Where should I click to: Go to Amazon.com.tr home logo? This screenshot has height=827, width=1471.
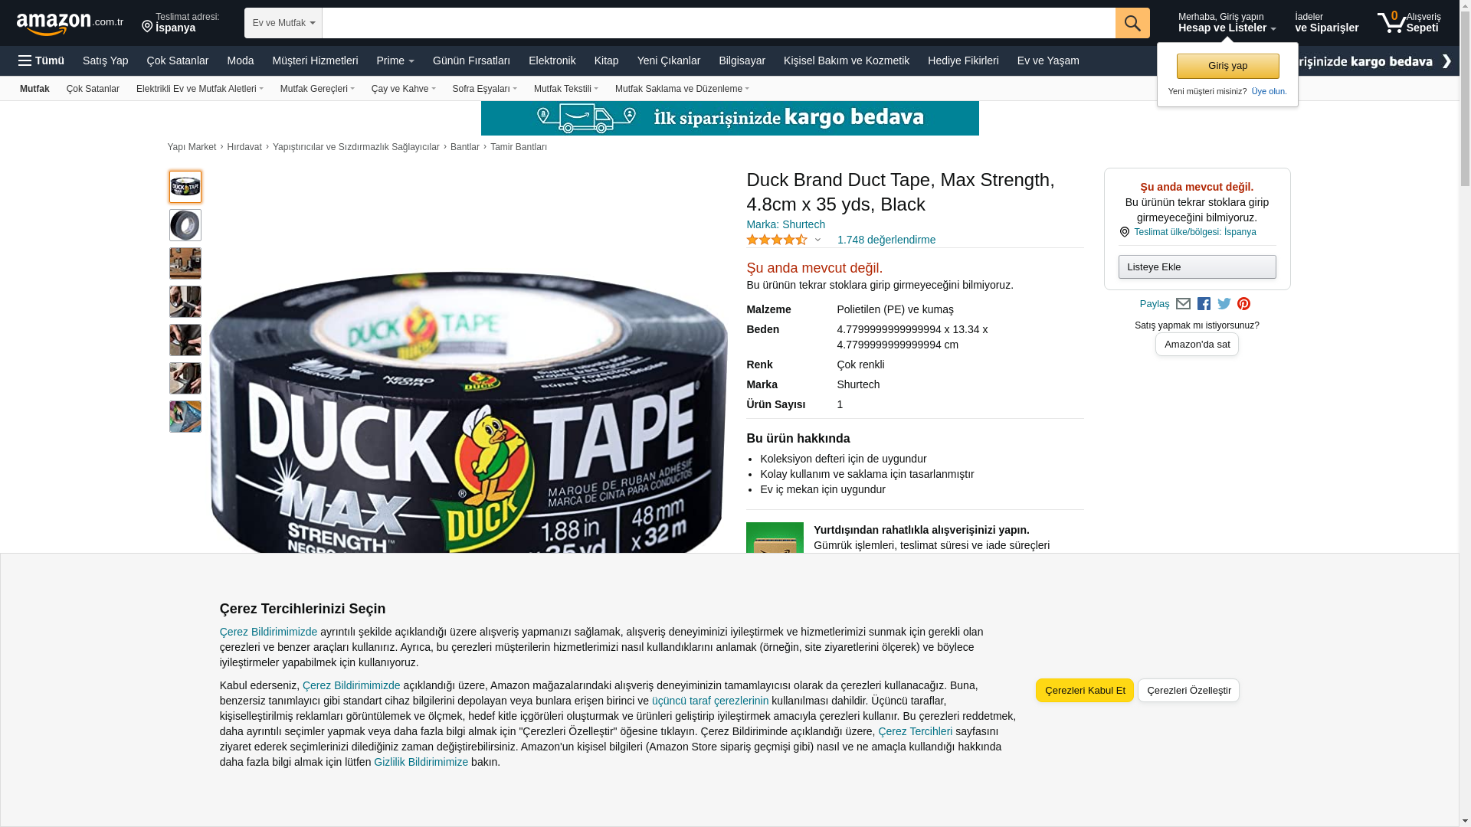70,23
